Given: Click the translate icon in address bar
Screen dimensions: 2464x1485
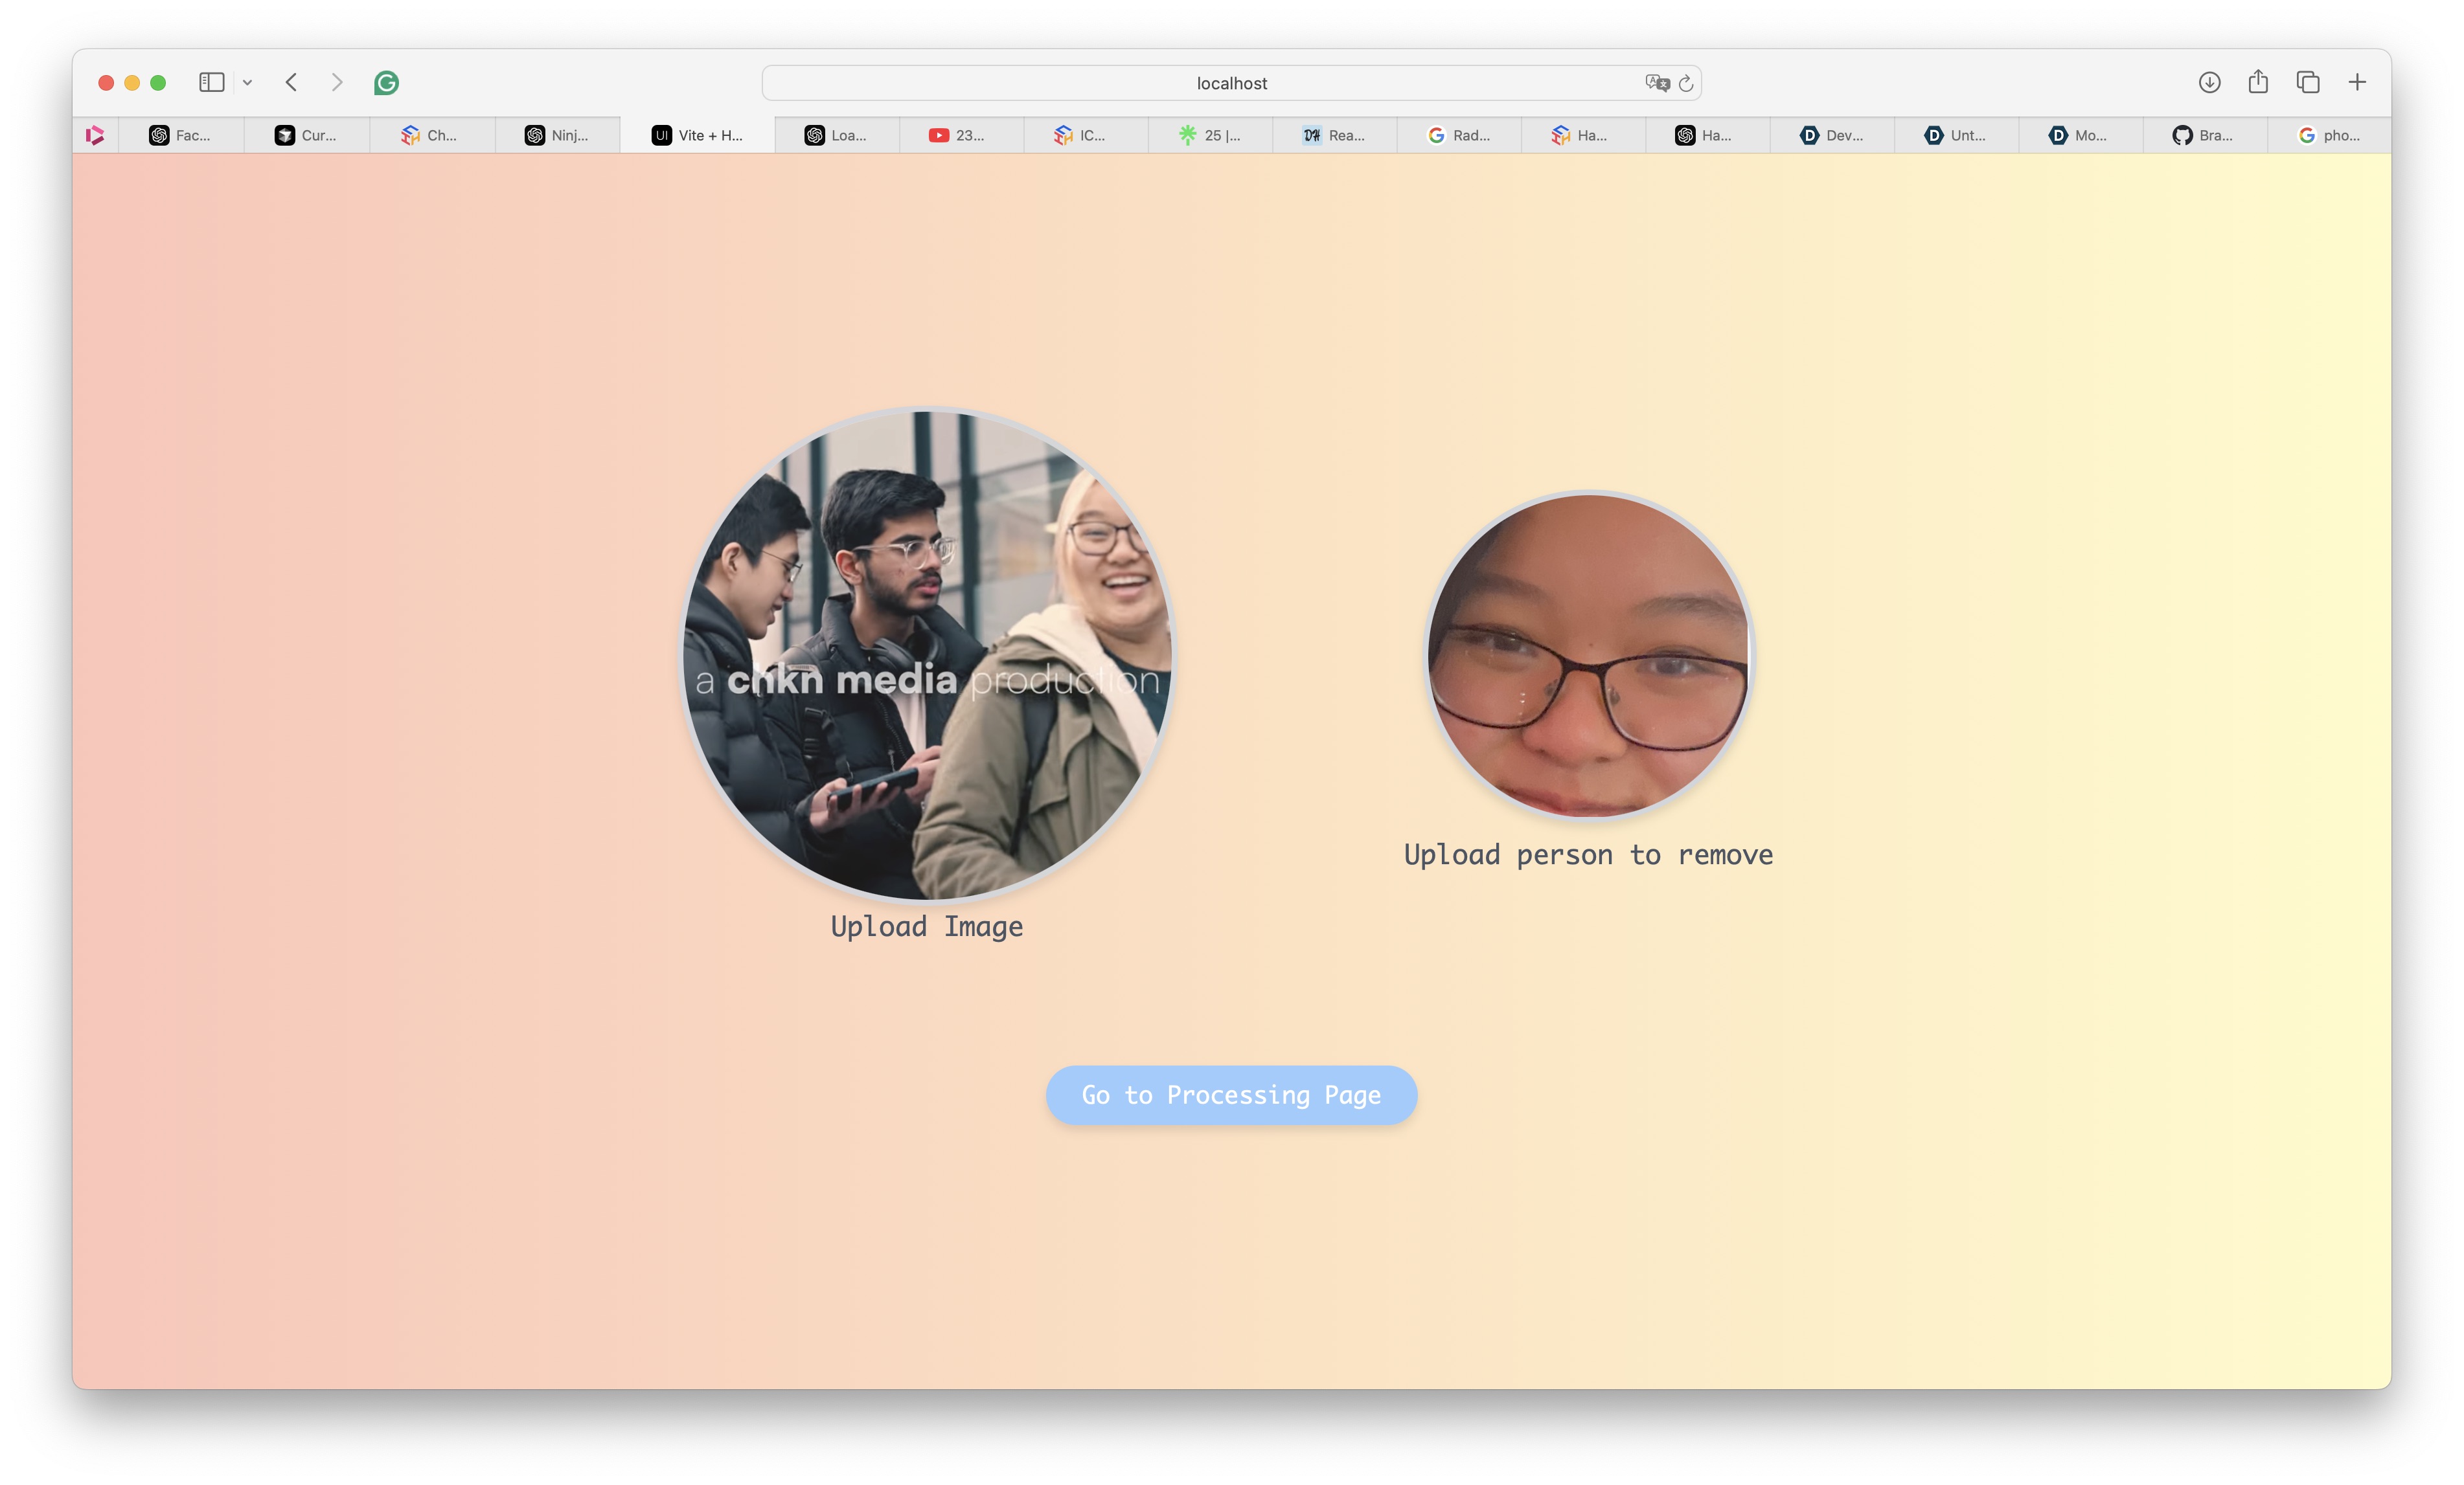Looking at the screenshot, I should [1656, 83].
